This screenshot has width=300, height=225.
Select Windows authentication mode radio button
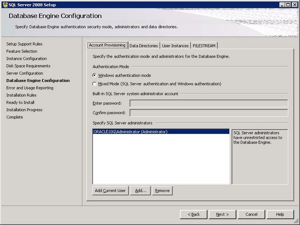pyautogui.click(x=94, y=75)
